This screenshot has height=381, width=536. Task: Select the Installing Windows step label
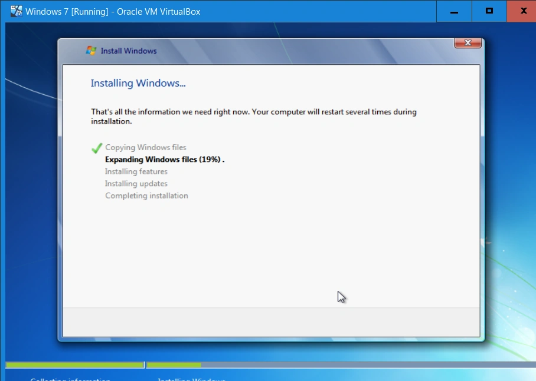(x=191, y=379)
